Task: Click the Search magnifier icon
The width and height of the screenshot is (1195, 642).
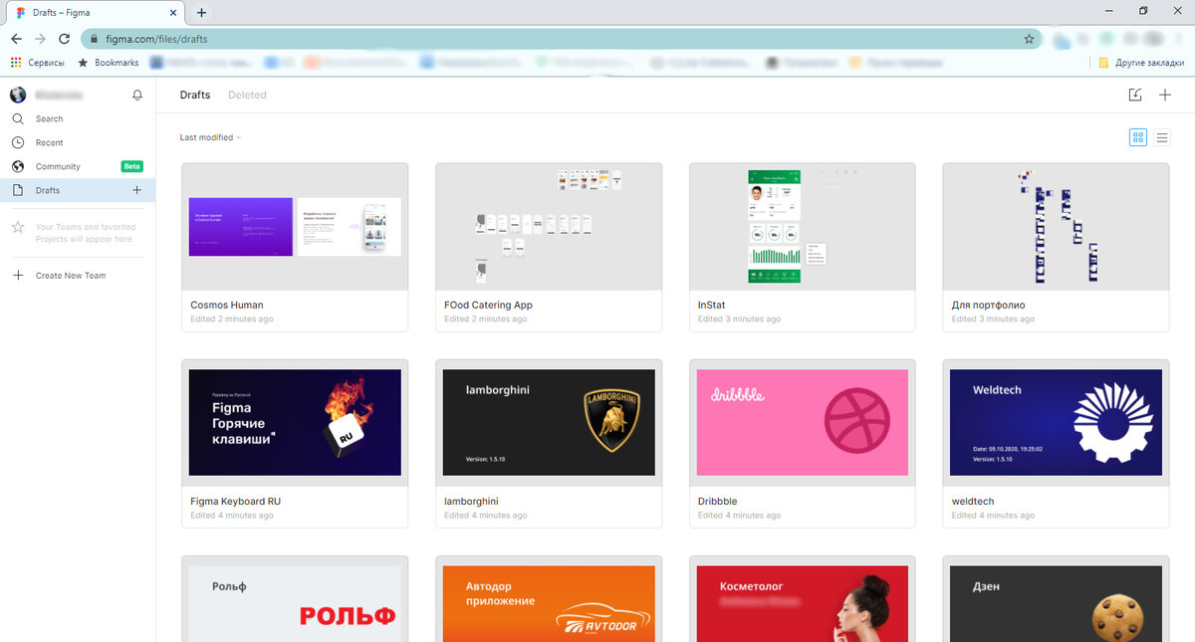Action: tap(17, 118)
